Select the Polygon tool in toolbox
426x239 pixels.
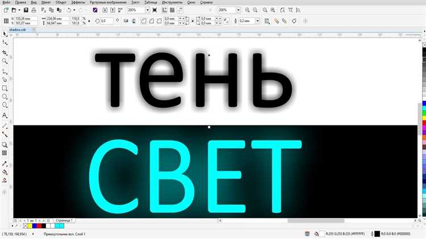coord(5,105)
